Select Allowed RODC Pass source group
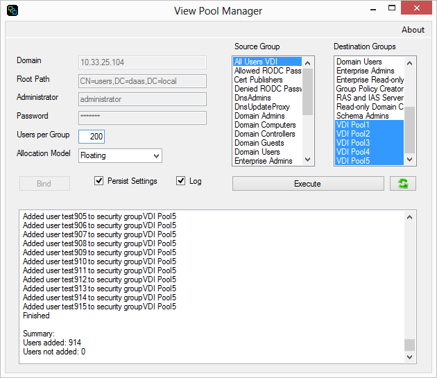 (267, 71)
